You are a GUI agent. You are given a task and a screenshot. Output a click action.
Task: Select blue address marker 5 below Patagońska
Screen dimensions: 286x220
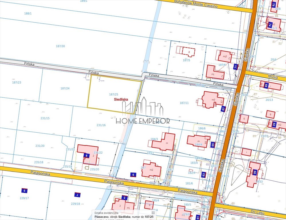(124, 198)
